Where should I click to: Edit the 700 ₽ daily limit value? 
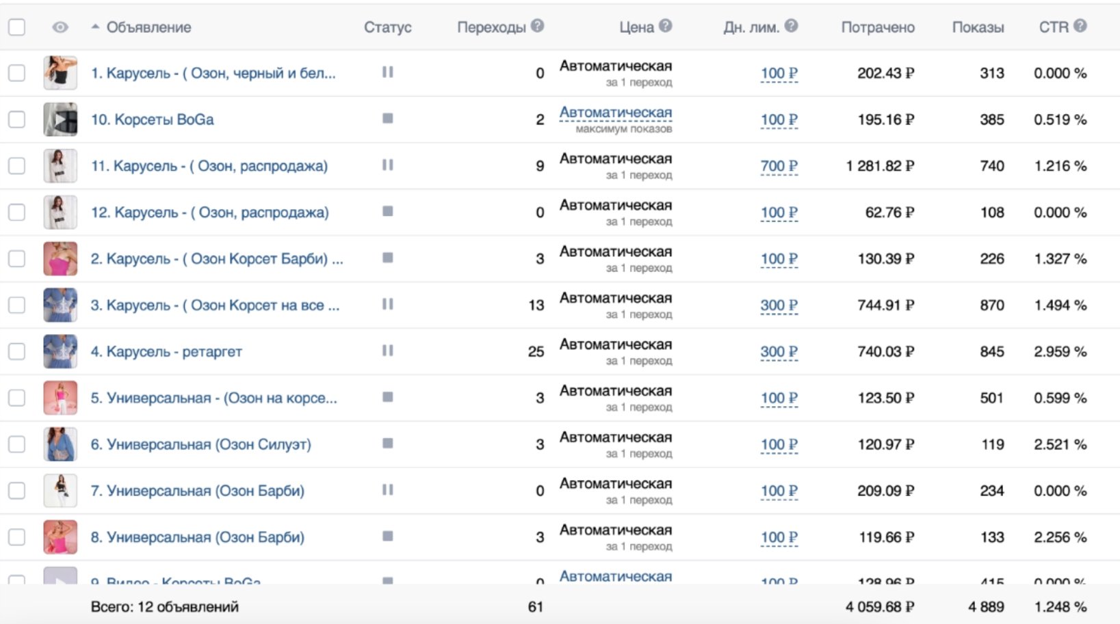pyautogui.click(x=779, y=166)
